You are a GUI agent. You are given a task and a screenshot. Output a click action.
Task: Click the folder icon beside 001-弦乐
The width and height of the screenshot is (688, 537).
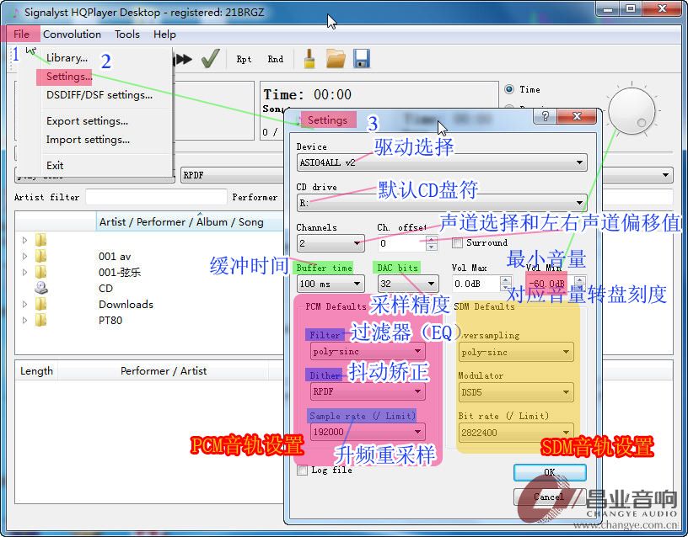[40, 272]
